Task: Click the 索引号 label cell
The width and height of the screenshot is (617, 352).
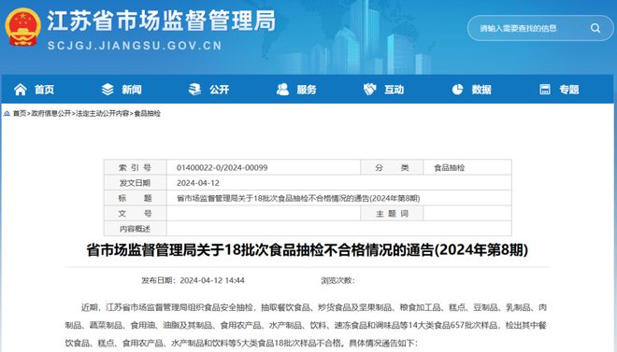Action: 135,168
